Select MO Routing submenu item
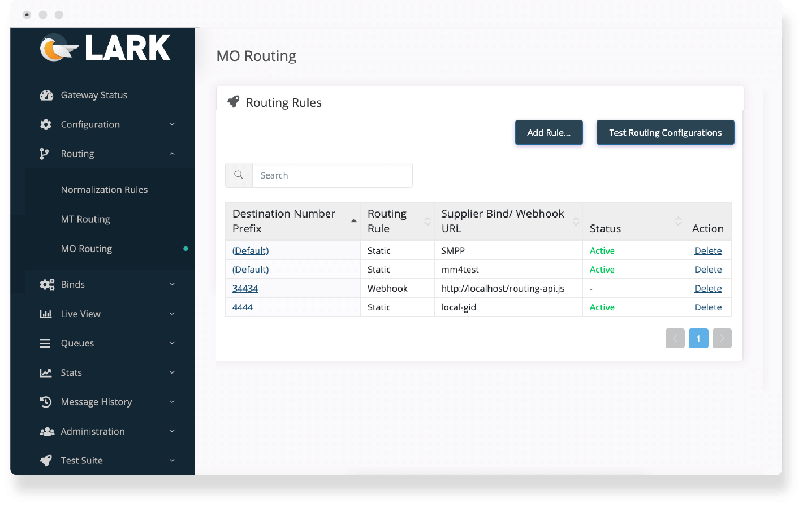 (x=87, y=249)
